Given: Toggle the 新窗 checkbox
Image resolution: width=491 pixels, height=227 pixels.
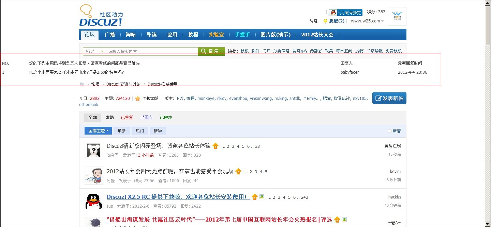Looking at the screenshot, I should coord(389,131).
